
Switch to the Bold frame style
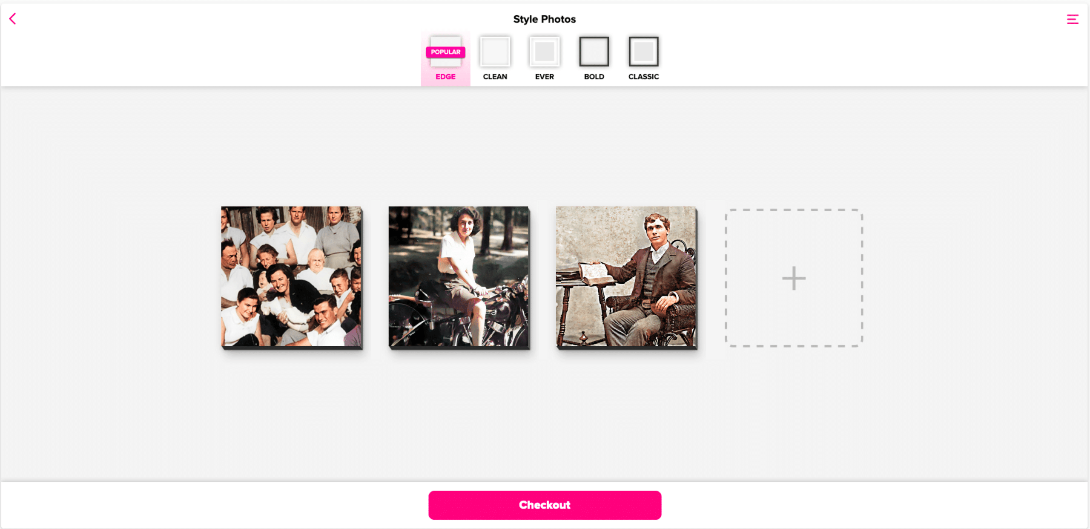point(594,58)
